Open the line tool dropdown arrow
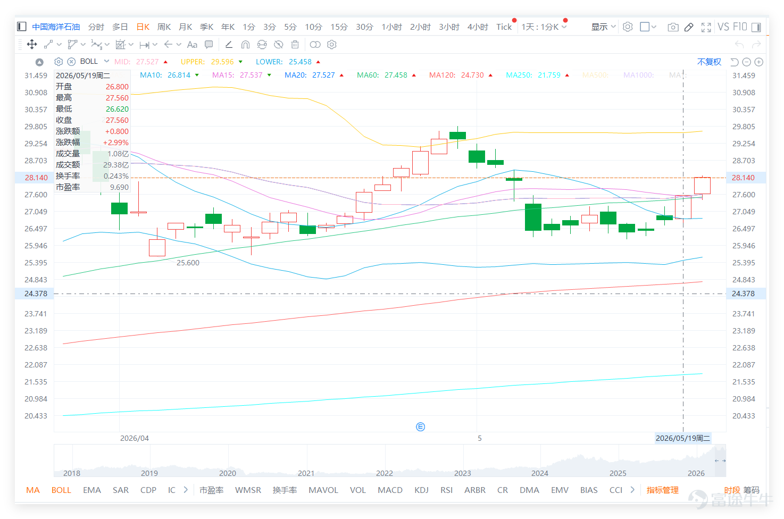The width and height of the screenshot is (784, 519). 59,45
